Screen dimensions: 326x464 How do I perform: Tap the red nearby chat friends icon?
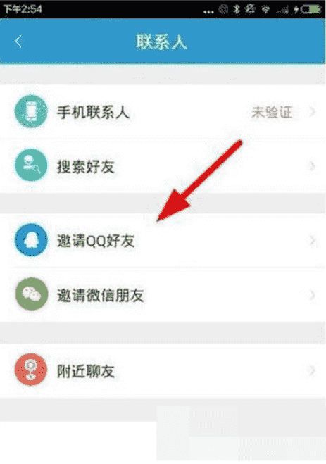click(x=31, y=370)
